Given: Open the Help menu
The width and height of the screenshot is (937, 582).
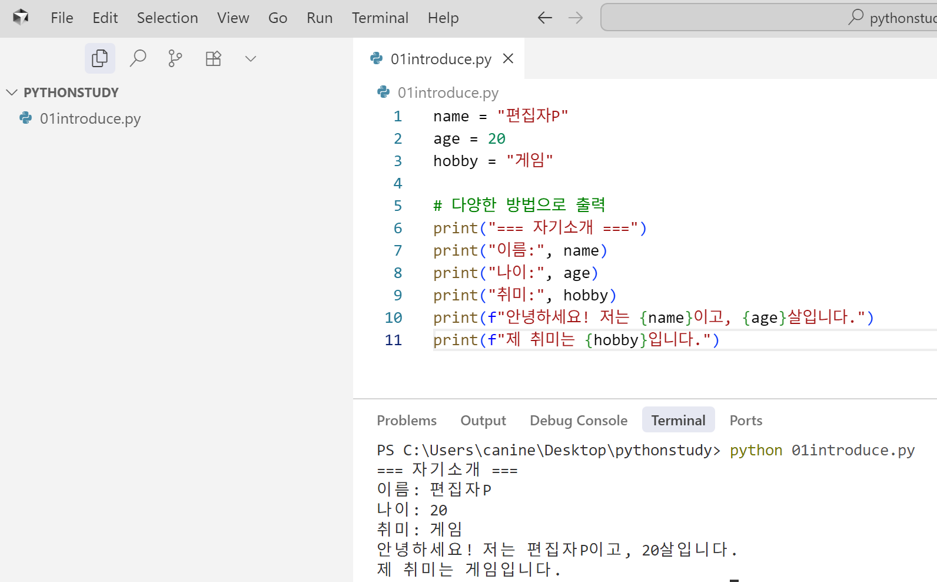Looking at the screenshot, I should pyautogui.click(x=443, y=18).
